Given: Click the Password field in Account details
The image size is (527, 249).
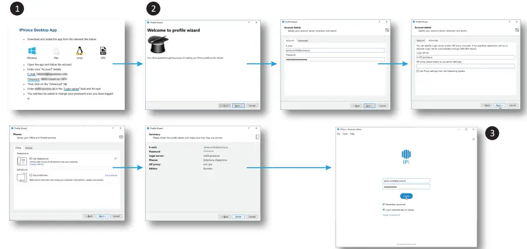Looking at the screenshot, I should point(335,60).
